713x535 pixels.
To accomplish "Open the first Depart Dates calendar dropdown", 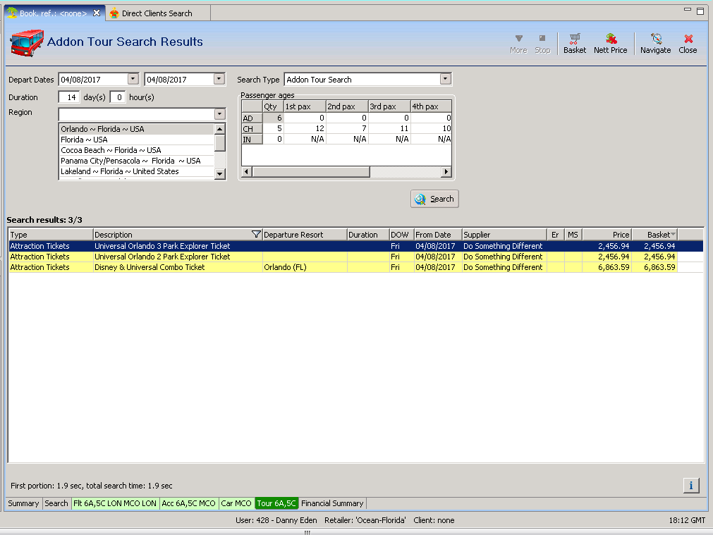I will click(x=133, y=80).
